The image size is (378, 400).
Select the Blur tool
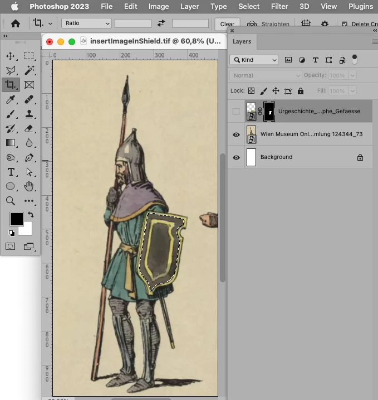click(x=29, y=143)
